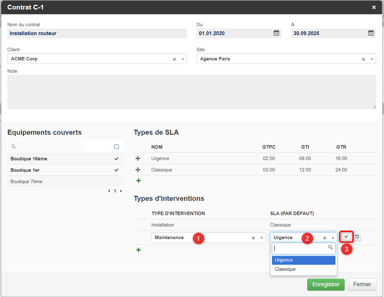
Task: Save the contract with Enregistrer
Action: tap(326, 284)
